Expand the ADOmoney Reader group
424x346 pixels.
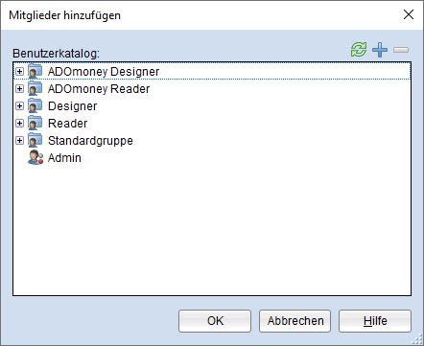click(19, 88)
